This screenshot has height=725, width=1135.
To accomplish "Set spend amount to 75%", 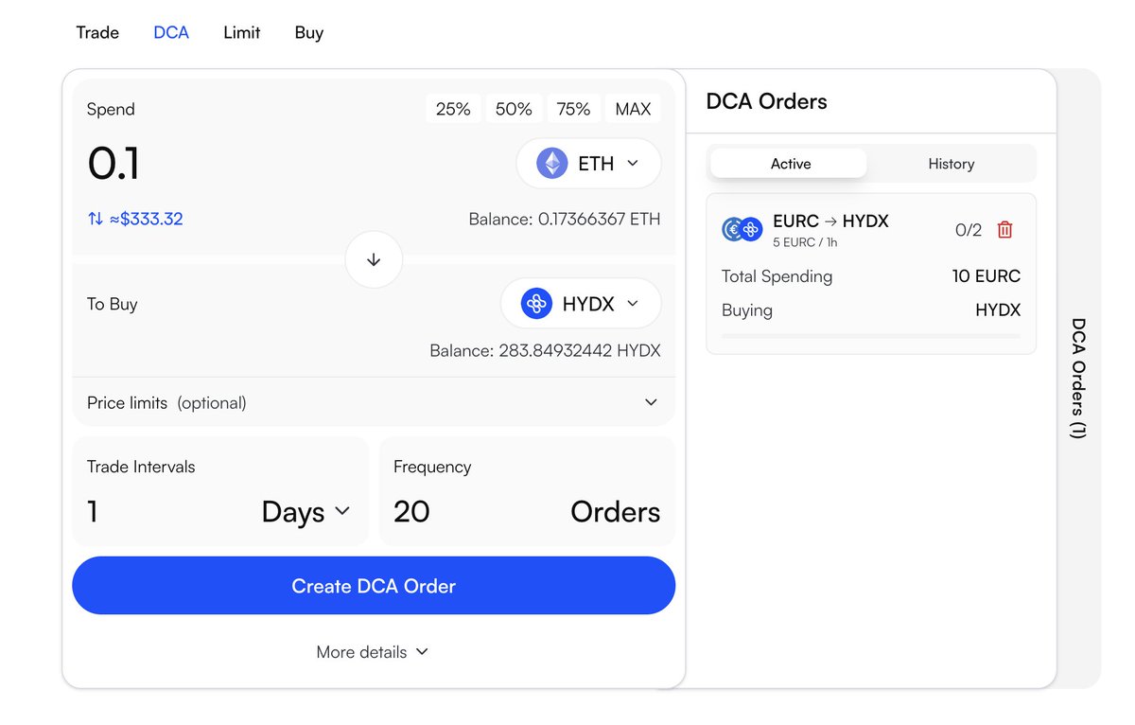I will tap(573, 109).
